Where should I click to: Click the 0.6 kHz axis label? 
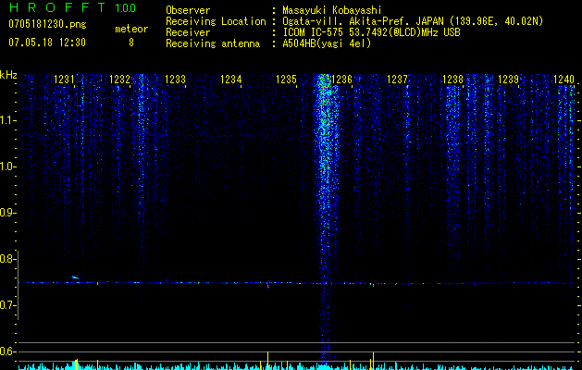point(7,351)
